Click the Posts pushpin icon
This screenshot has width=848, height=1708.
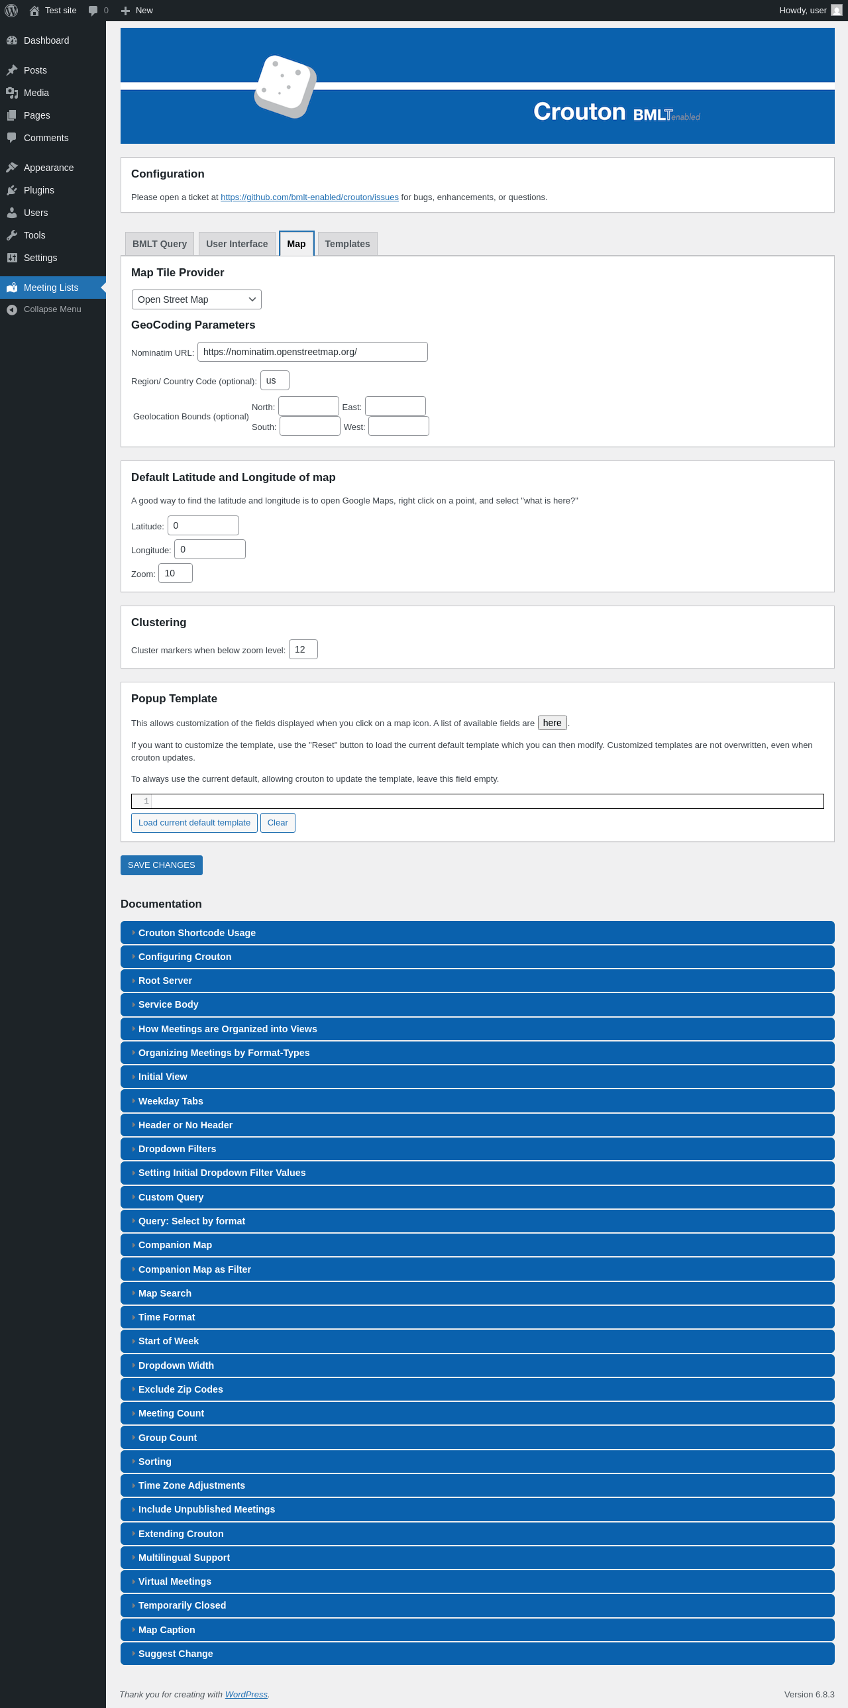[12, 70]
